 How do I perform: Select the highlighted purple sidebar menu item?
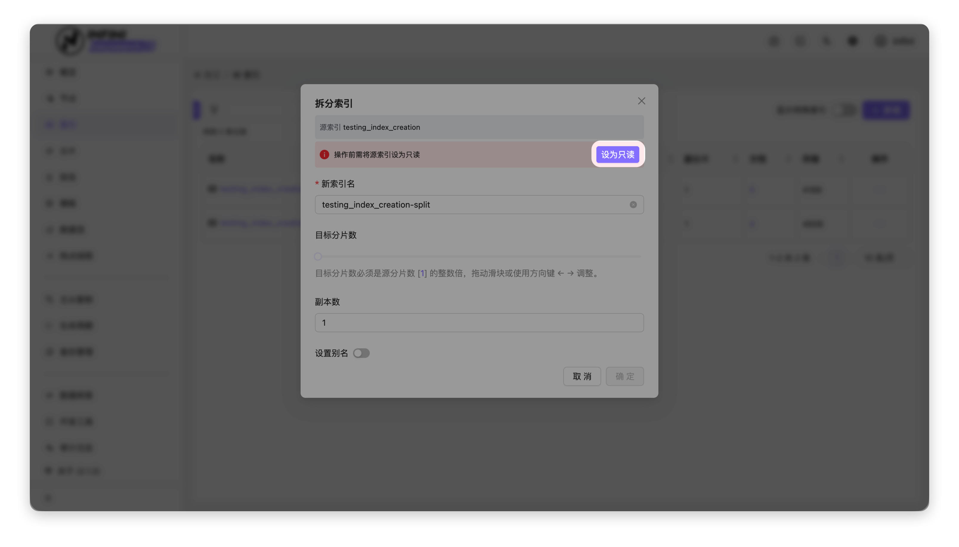[x=68, y=124]
